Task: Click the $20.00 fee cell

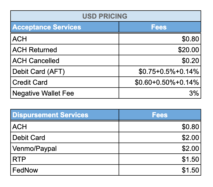Action: coord(160,50)
